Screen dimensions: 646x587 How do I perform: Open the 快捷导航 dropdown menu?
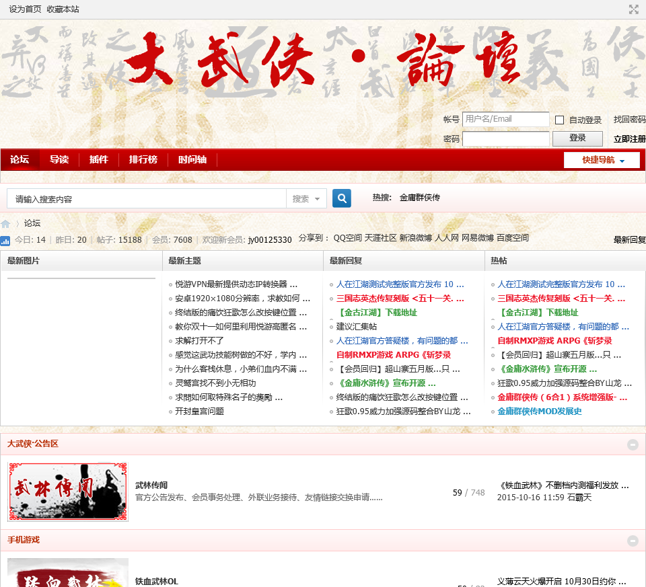(x=602, y=160)
